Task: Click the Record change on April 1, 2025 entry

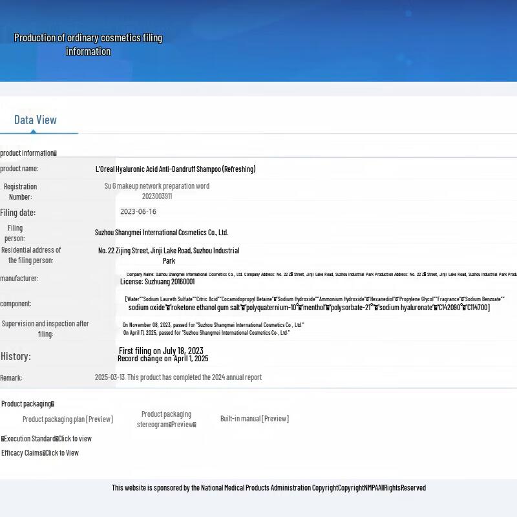Action: point(163,359)
